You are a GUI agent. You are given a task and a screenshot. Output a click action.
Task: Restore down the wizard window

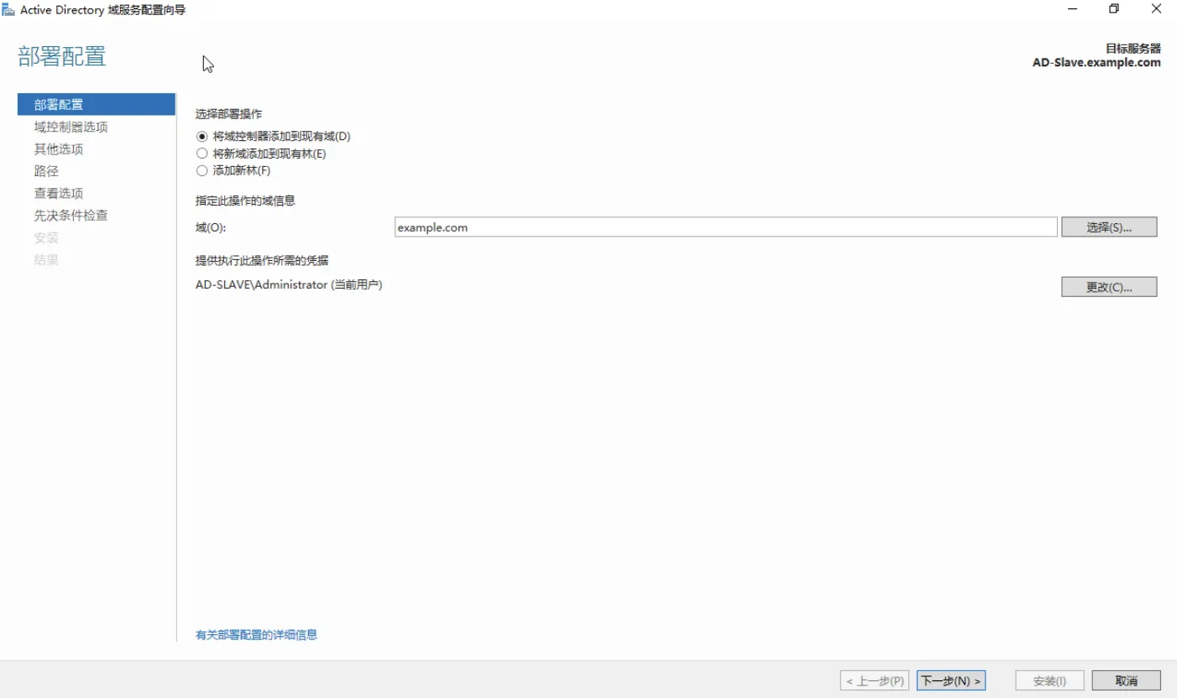[x=1114, y=9]
